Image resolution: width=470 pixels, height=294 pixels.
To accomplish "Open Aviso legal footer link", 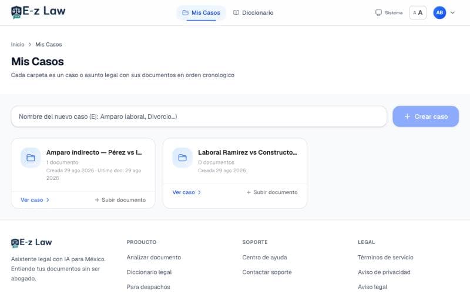I will [x=372, y=287].
